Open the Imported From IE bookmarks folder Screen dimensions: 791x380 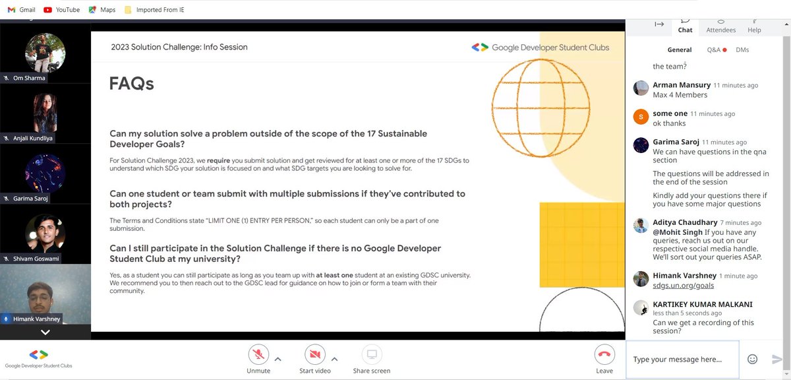tap(155, 10)
